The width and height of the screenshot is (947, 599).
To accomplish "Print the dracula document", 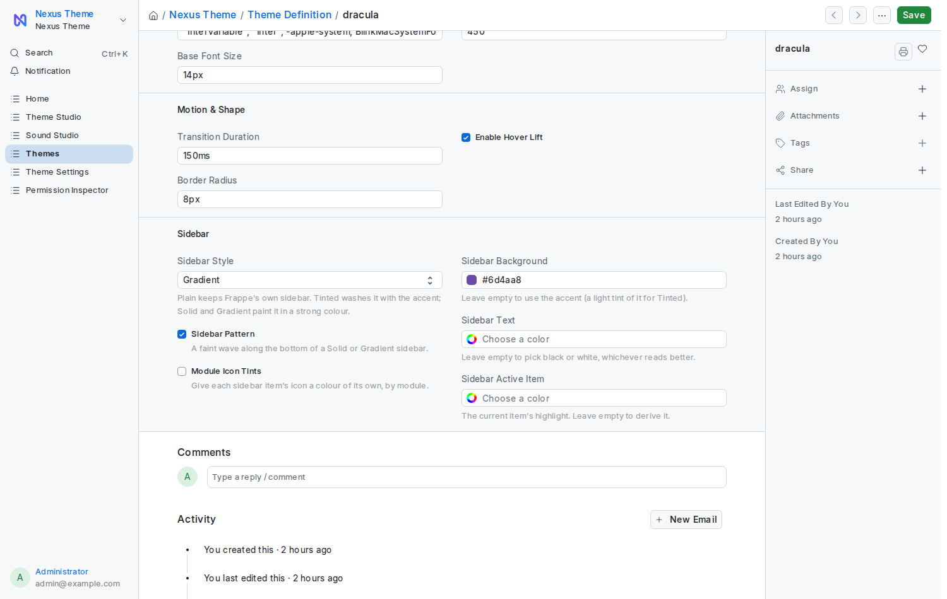I will 903,52.
